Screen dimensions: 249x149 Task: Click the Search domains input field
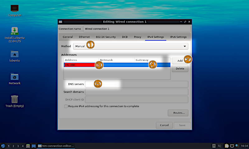coord(137,92)
